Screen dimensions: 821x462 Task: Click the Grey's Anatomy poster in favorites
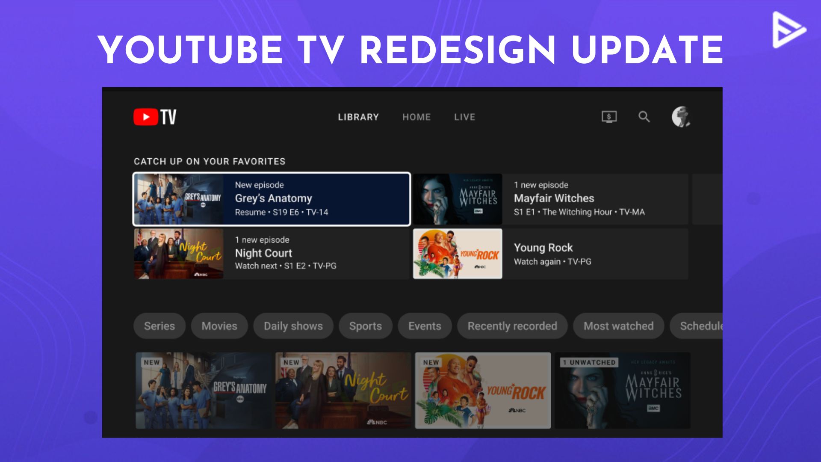click(179, 199)
